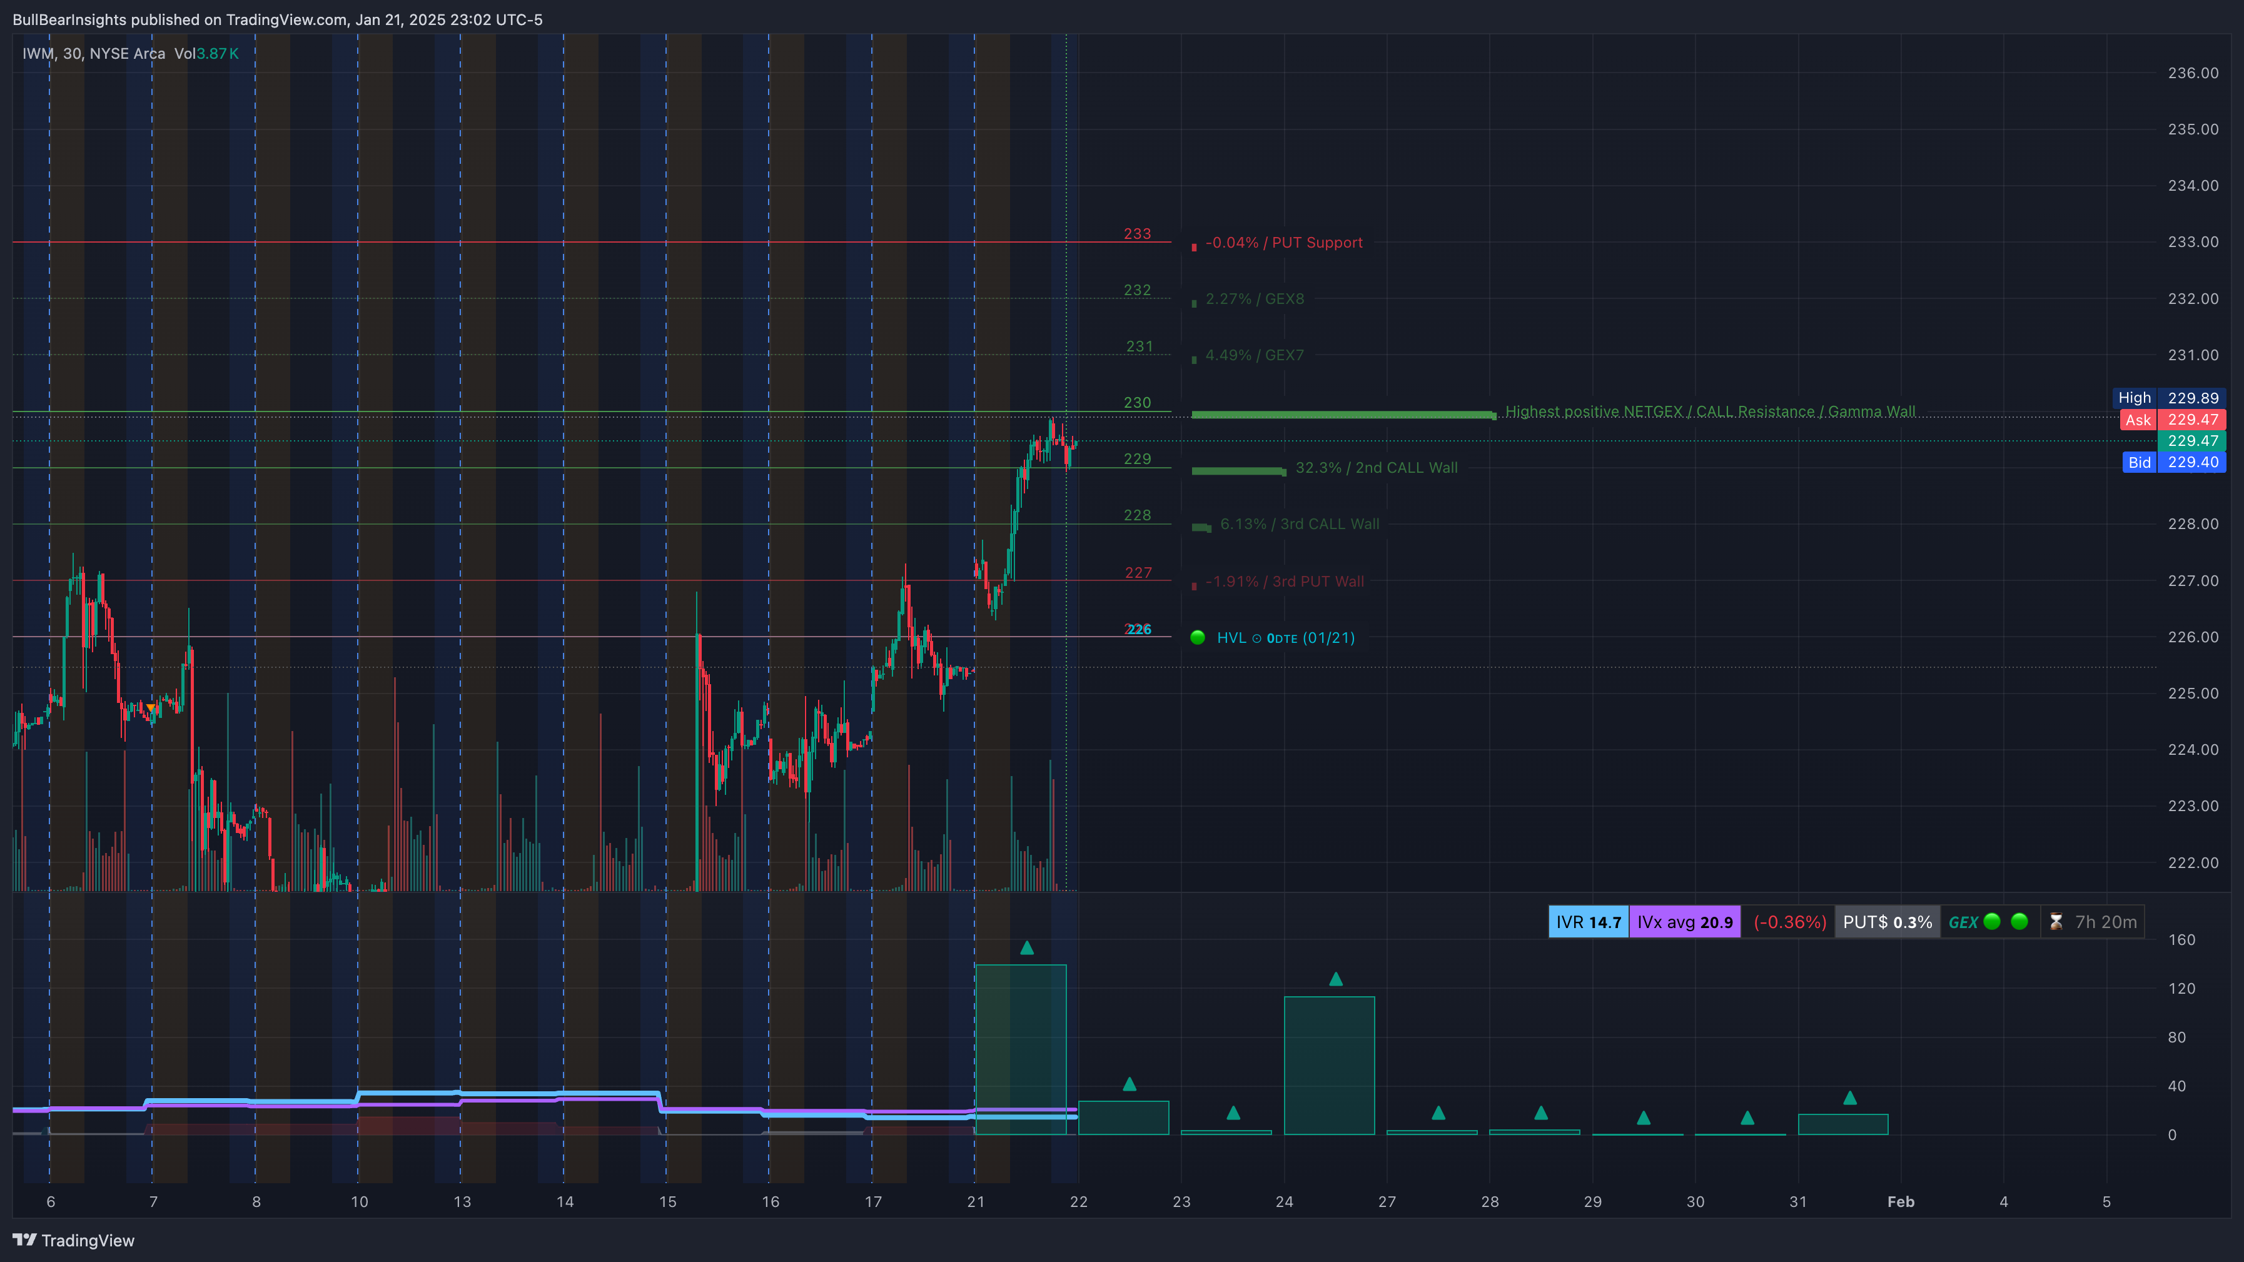Click the triangle marker above the 28 bar
Viewport: 2244px width, 1262px height.
tap(1541, 1113)
